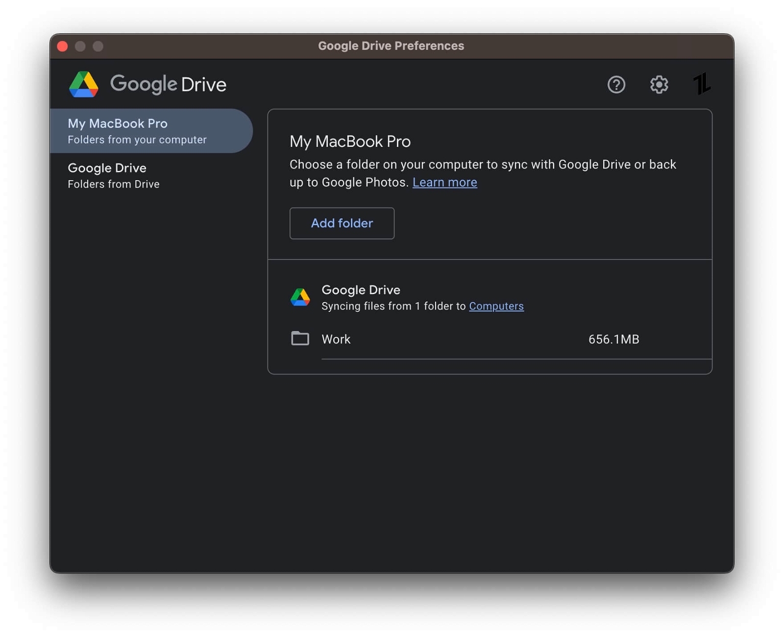Click the Google Drive triangle logo in header
This screenshot has height=639, width=784.
click(84, 84)
